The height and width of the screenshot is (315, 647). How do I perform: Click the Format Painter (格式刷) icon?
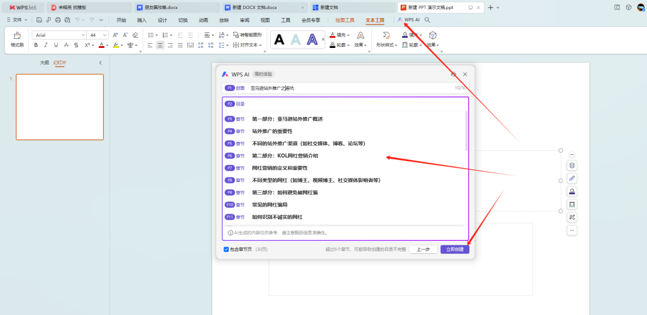[x=17, y=40]
